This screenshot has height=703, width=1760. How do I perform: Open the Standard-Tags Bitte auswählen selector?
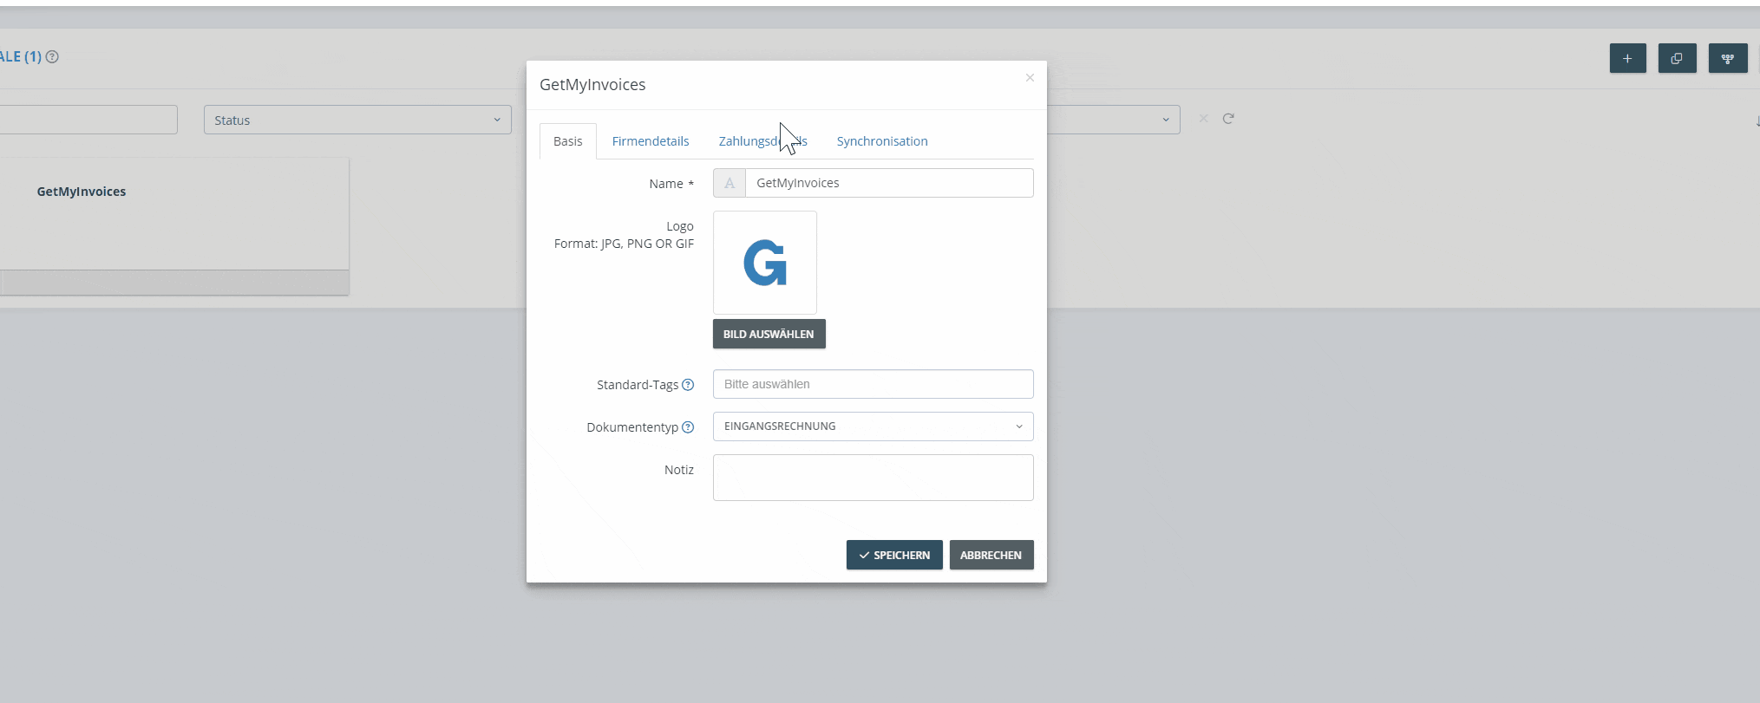pos(873,384)
